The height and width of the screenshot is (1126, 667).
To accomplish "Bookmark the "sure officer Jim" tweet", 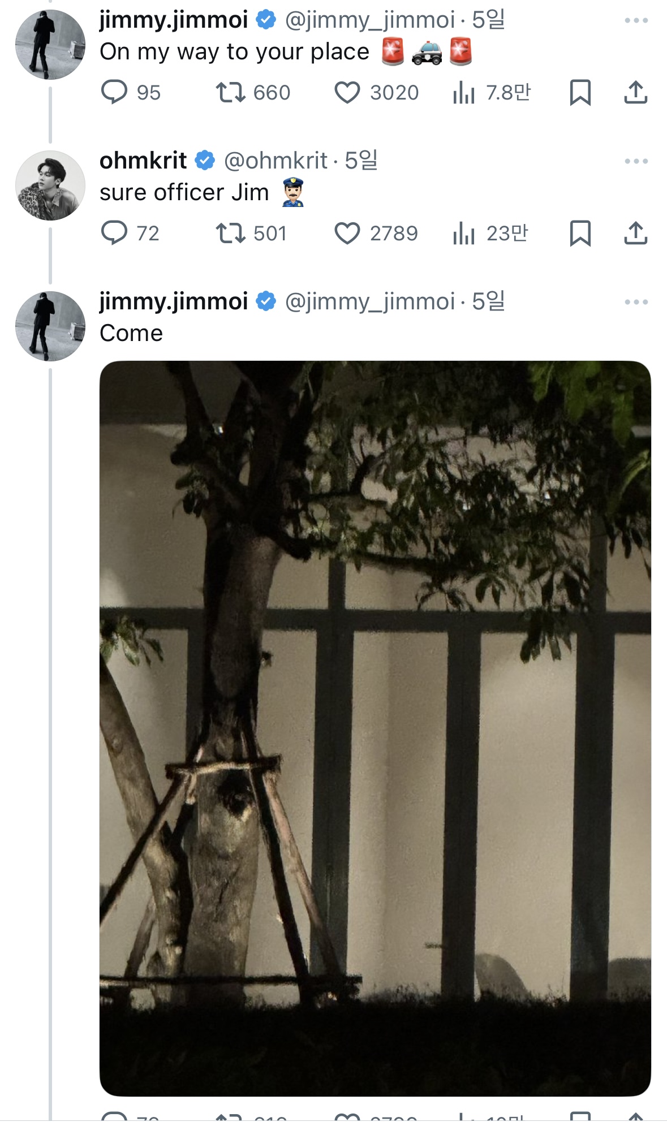I will pos(580,233).
